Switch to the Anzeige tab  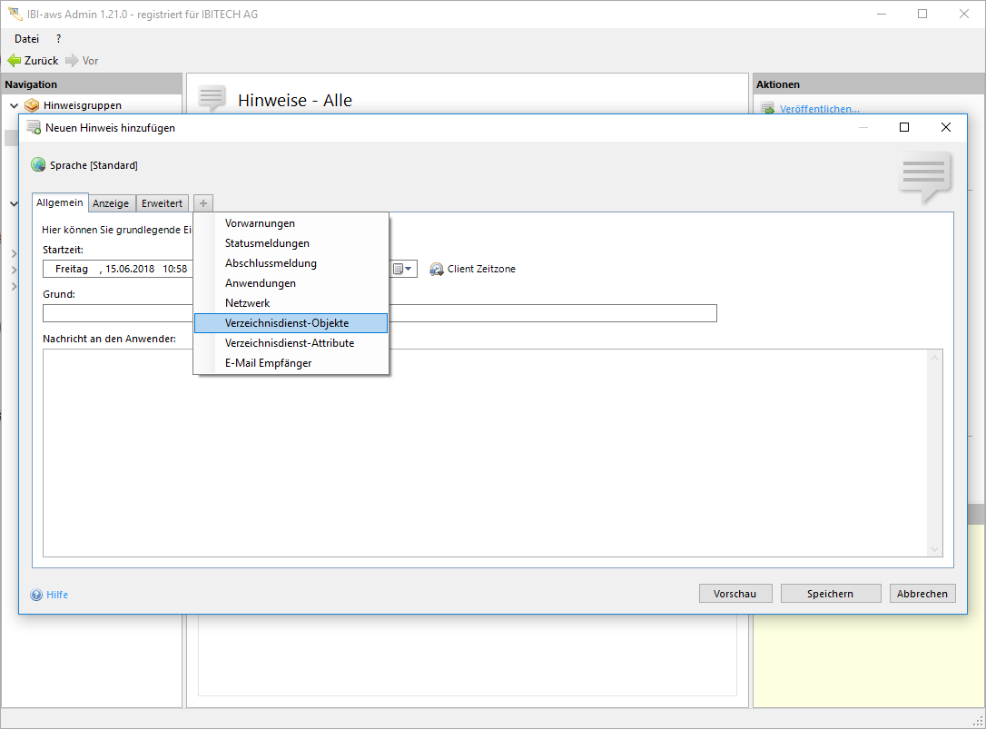[x=111, y=203]
